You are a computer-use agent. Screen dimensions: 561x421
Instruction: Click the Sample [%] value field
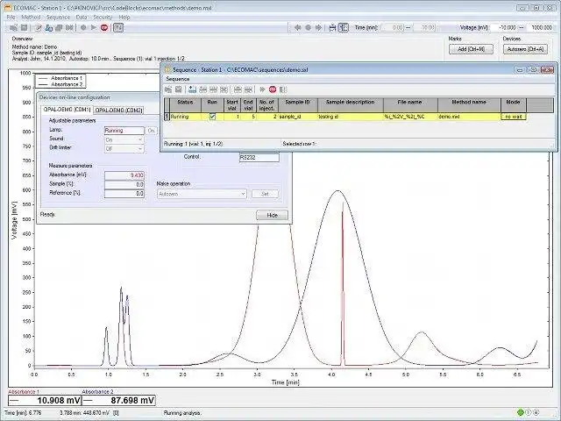point(124,184)
